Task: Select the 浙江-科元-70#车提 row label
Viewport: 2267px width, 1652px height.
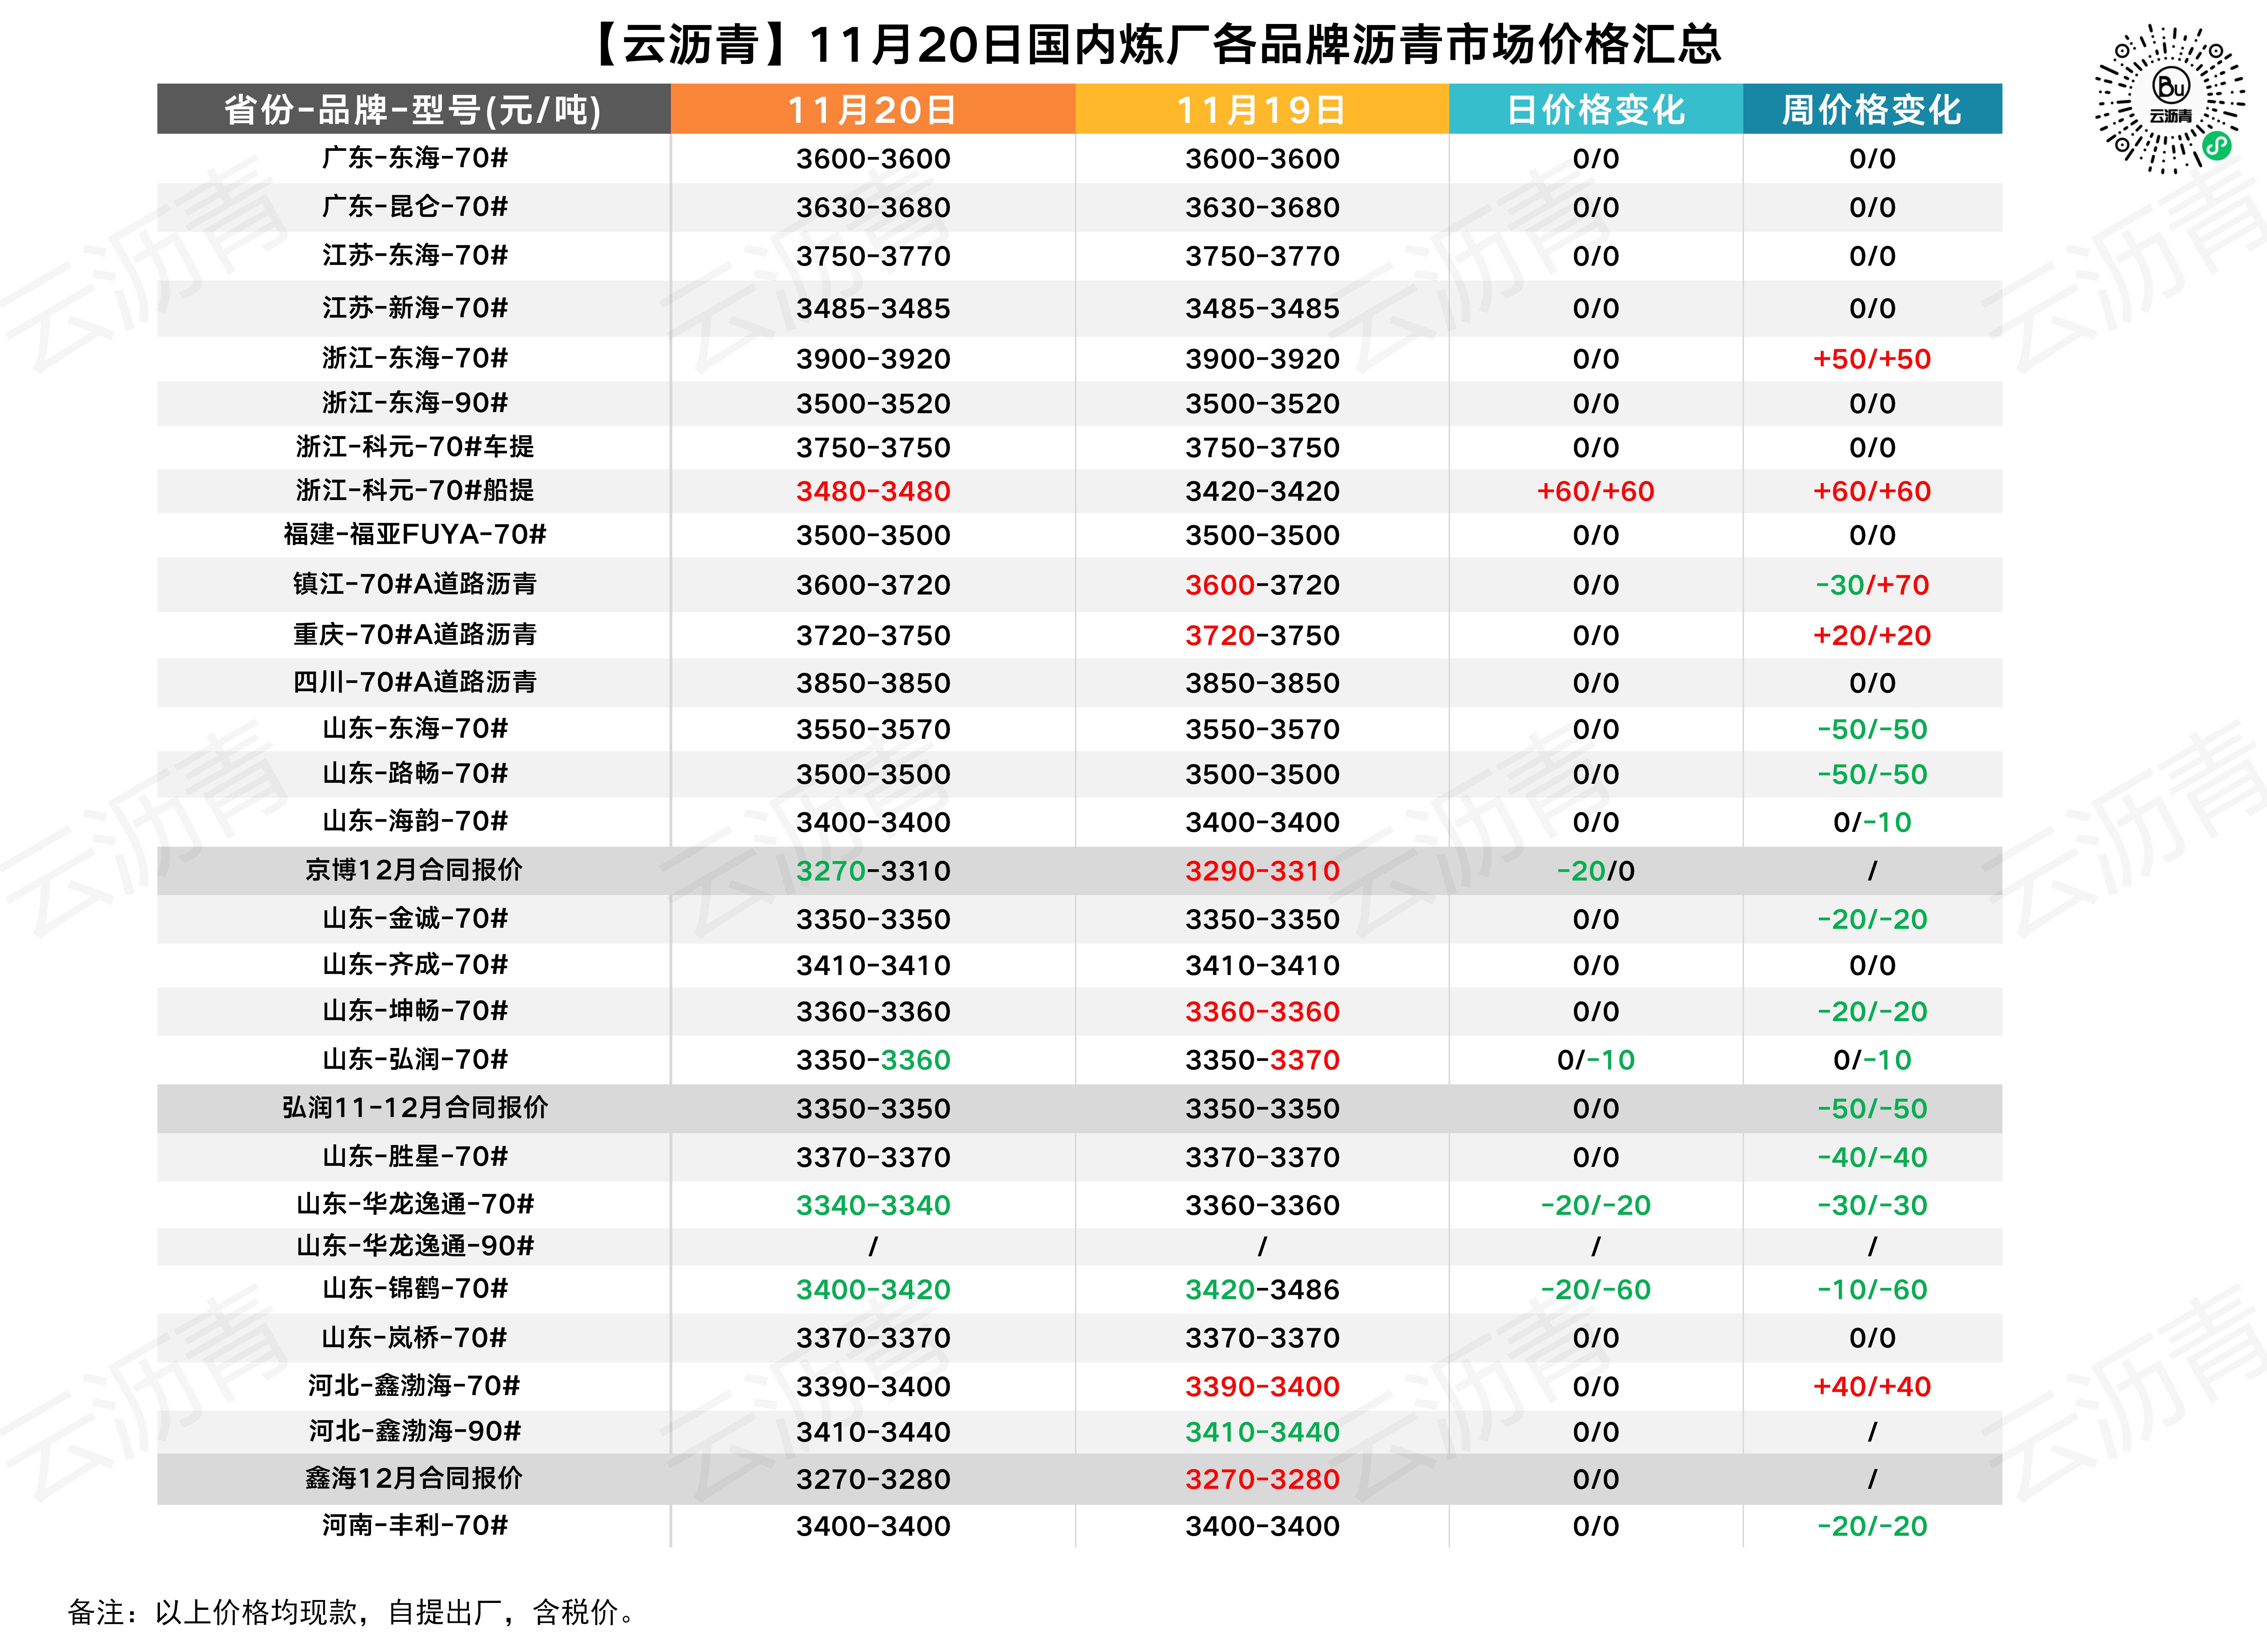Action: pos(415,447)
